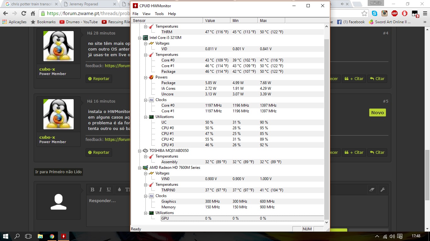The width and height of the screenshot is (430, 241).
Task: Collapse the CPU Utilizations section
Action: (x=146, y=117)
